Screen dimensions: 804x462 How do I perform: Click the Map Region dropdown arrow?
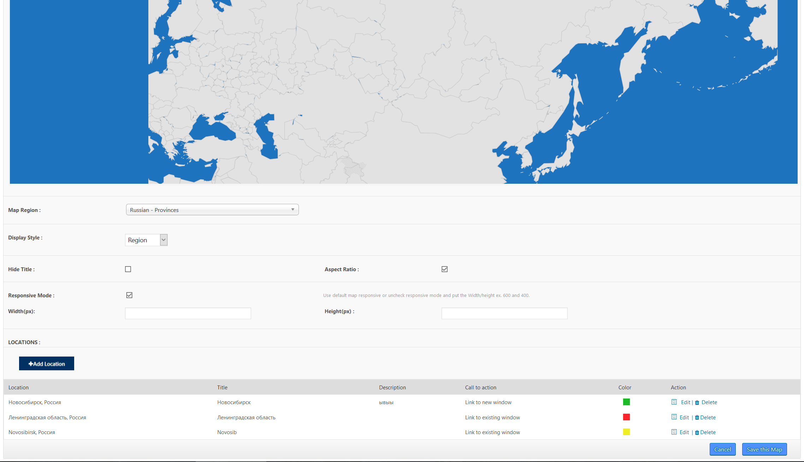click(x=292, y=209)
